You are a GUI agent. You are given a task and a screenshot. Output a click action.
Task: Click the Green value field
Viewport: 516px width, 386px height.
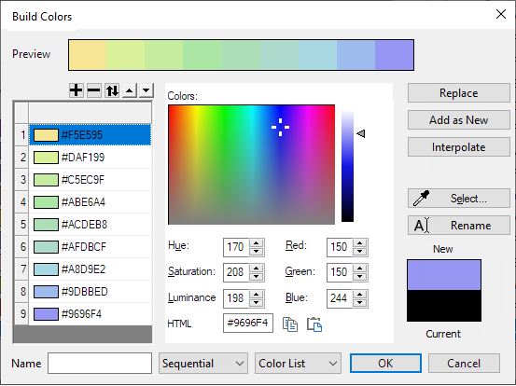[340, 272]
